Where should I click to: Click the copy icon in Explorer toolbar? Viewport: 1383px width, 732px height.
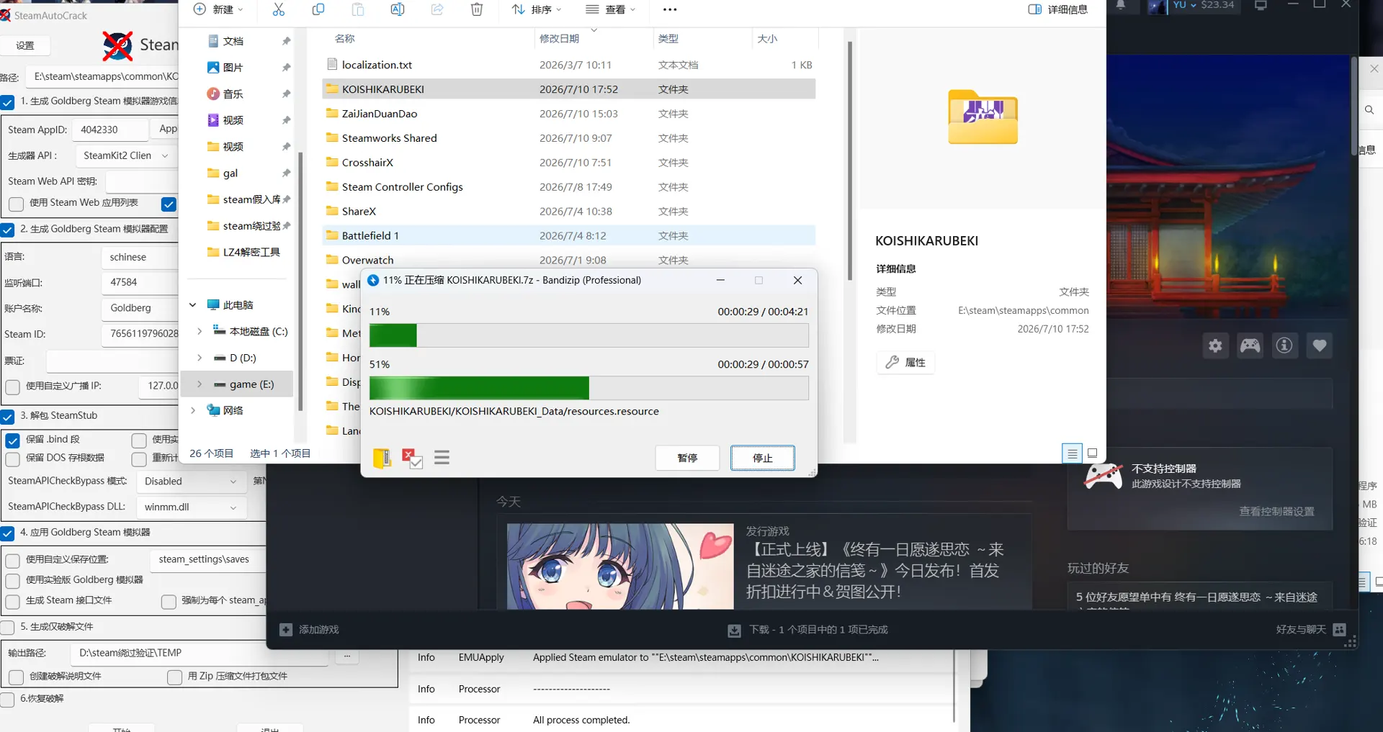tap(318, 9)
